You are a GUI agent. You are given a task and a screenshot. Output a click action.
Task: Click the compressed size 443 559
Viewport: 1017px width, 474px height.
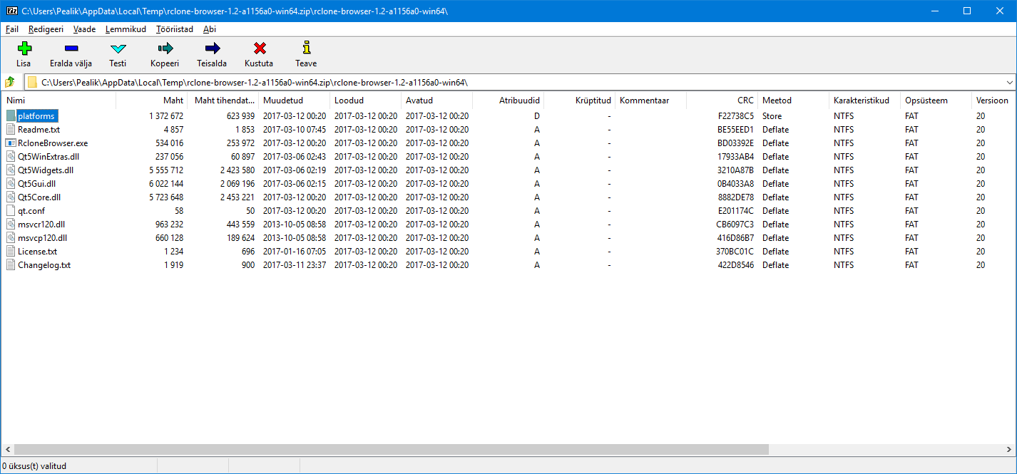(239, 224)
